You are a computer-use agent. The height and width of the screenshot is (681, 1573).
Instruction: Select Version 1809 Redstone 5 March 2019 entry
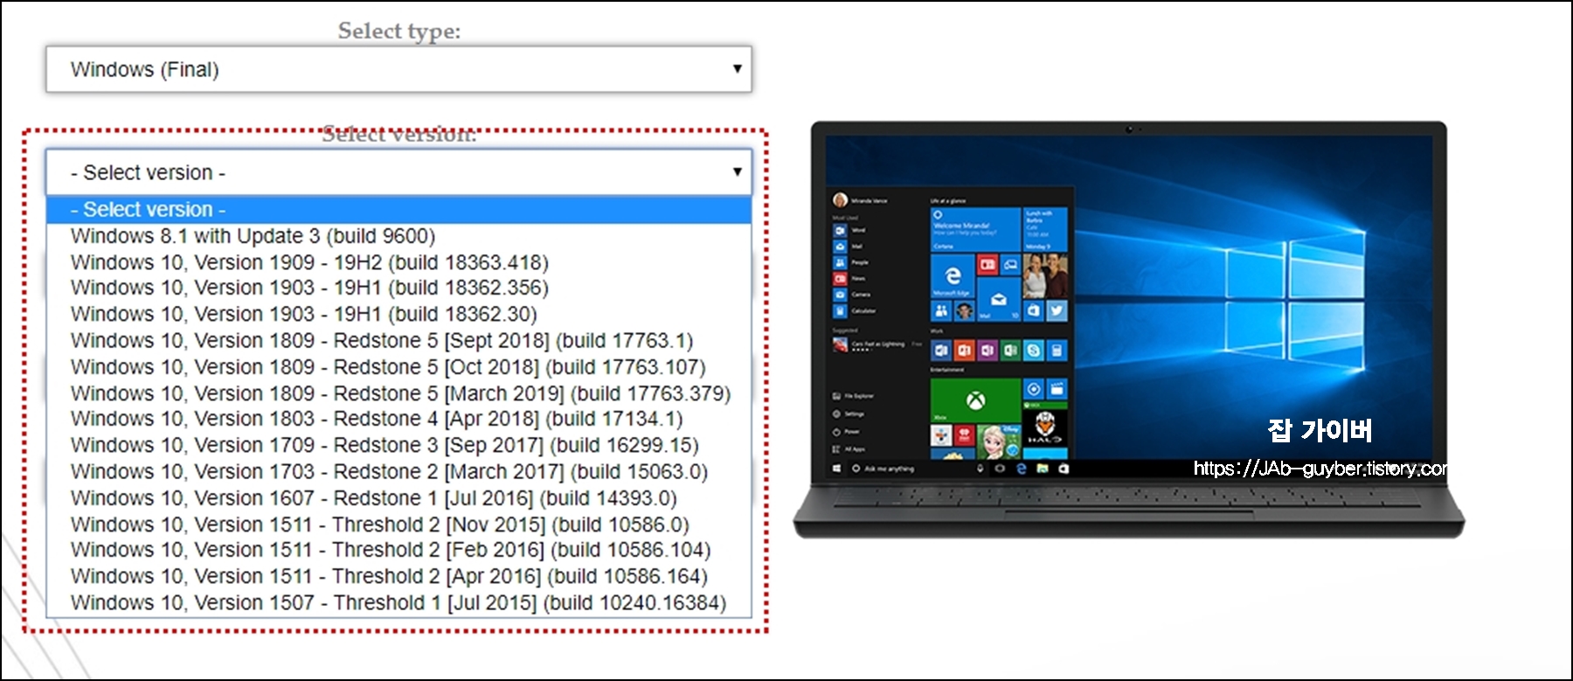[x=398, y=393]
